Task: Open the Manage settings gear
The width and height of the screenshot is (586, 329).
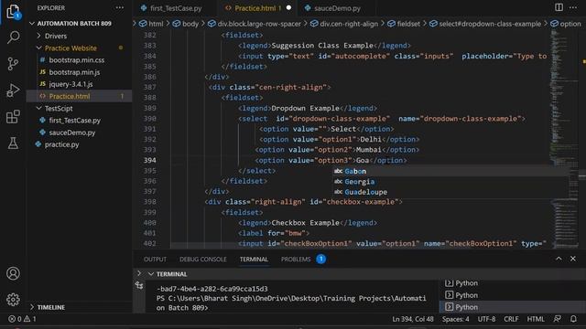Action: [13, 299]
